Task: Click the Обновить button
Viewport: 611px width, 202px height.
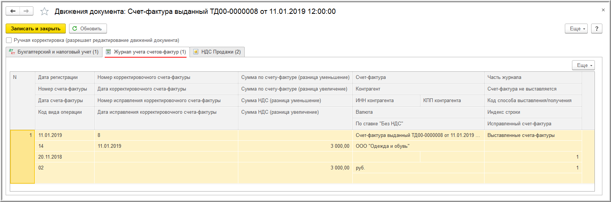Action: pyautogui.click(x=88, y=28)
